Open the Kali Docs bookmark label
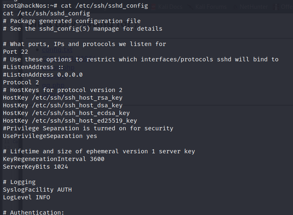293x215 pixels. pos(170,7)
